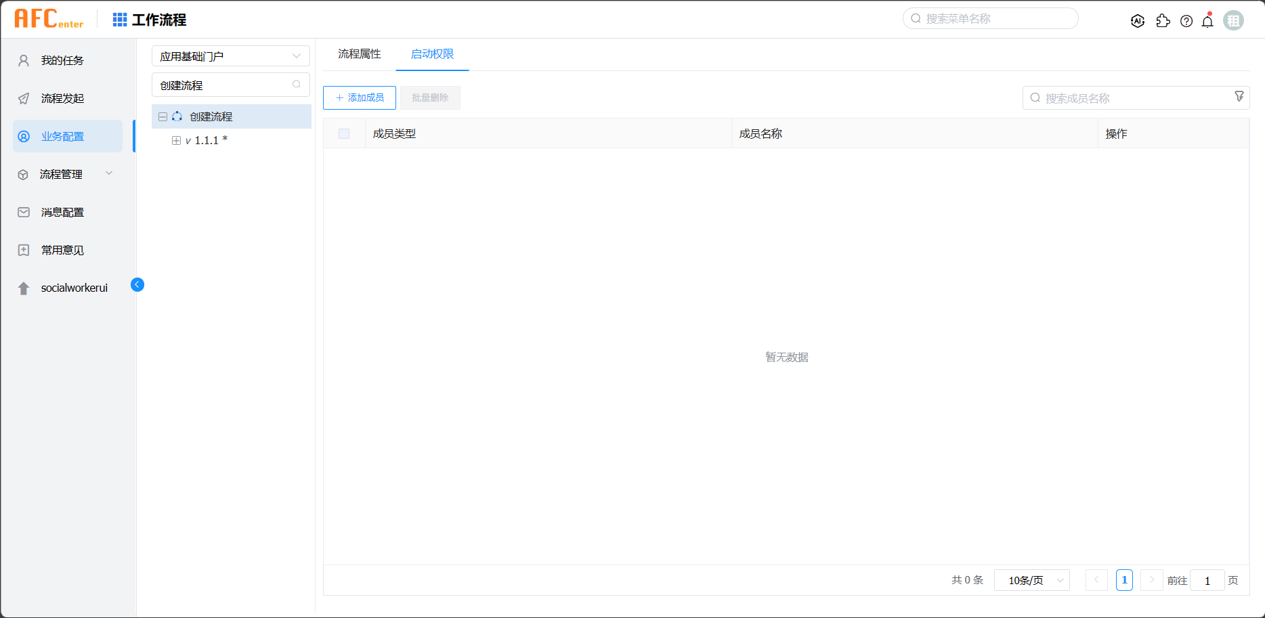Check the select-all checkbox in table header
The width and height of the screenshot is (1265, 618).
click(343, 133)
